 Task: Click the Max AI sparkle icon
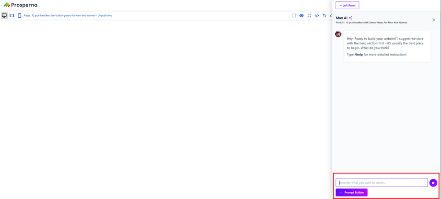[350, 18]
